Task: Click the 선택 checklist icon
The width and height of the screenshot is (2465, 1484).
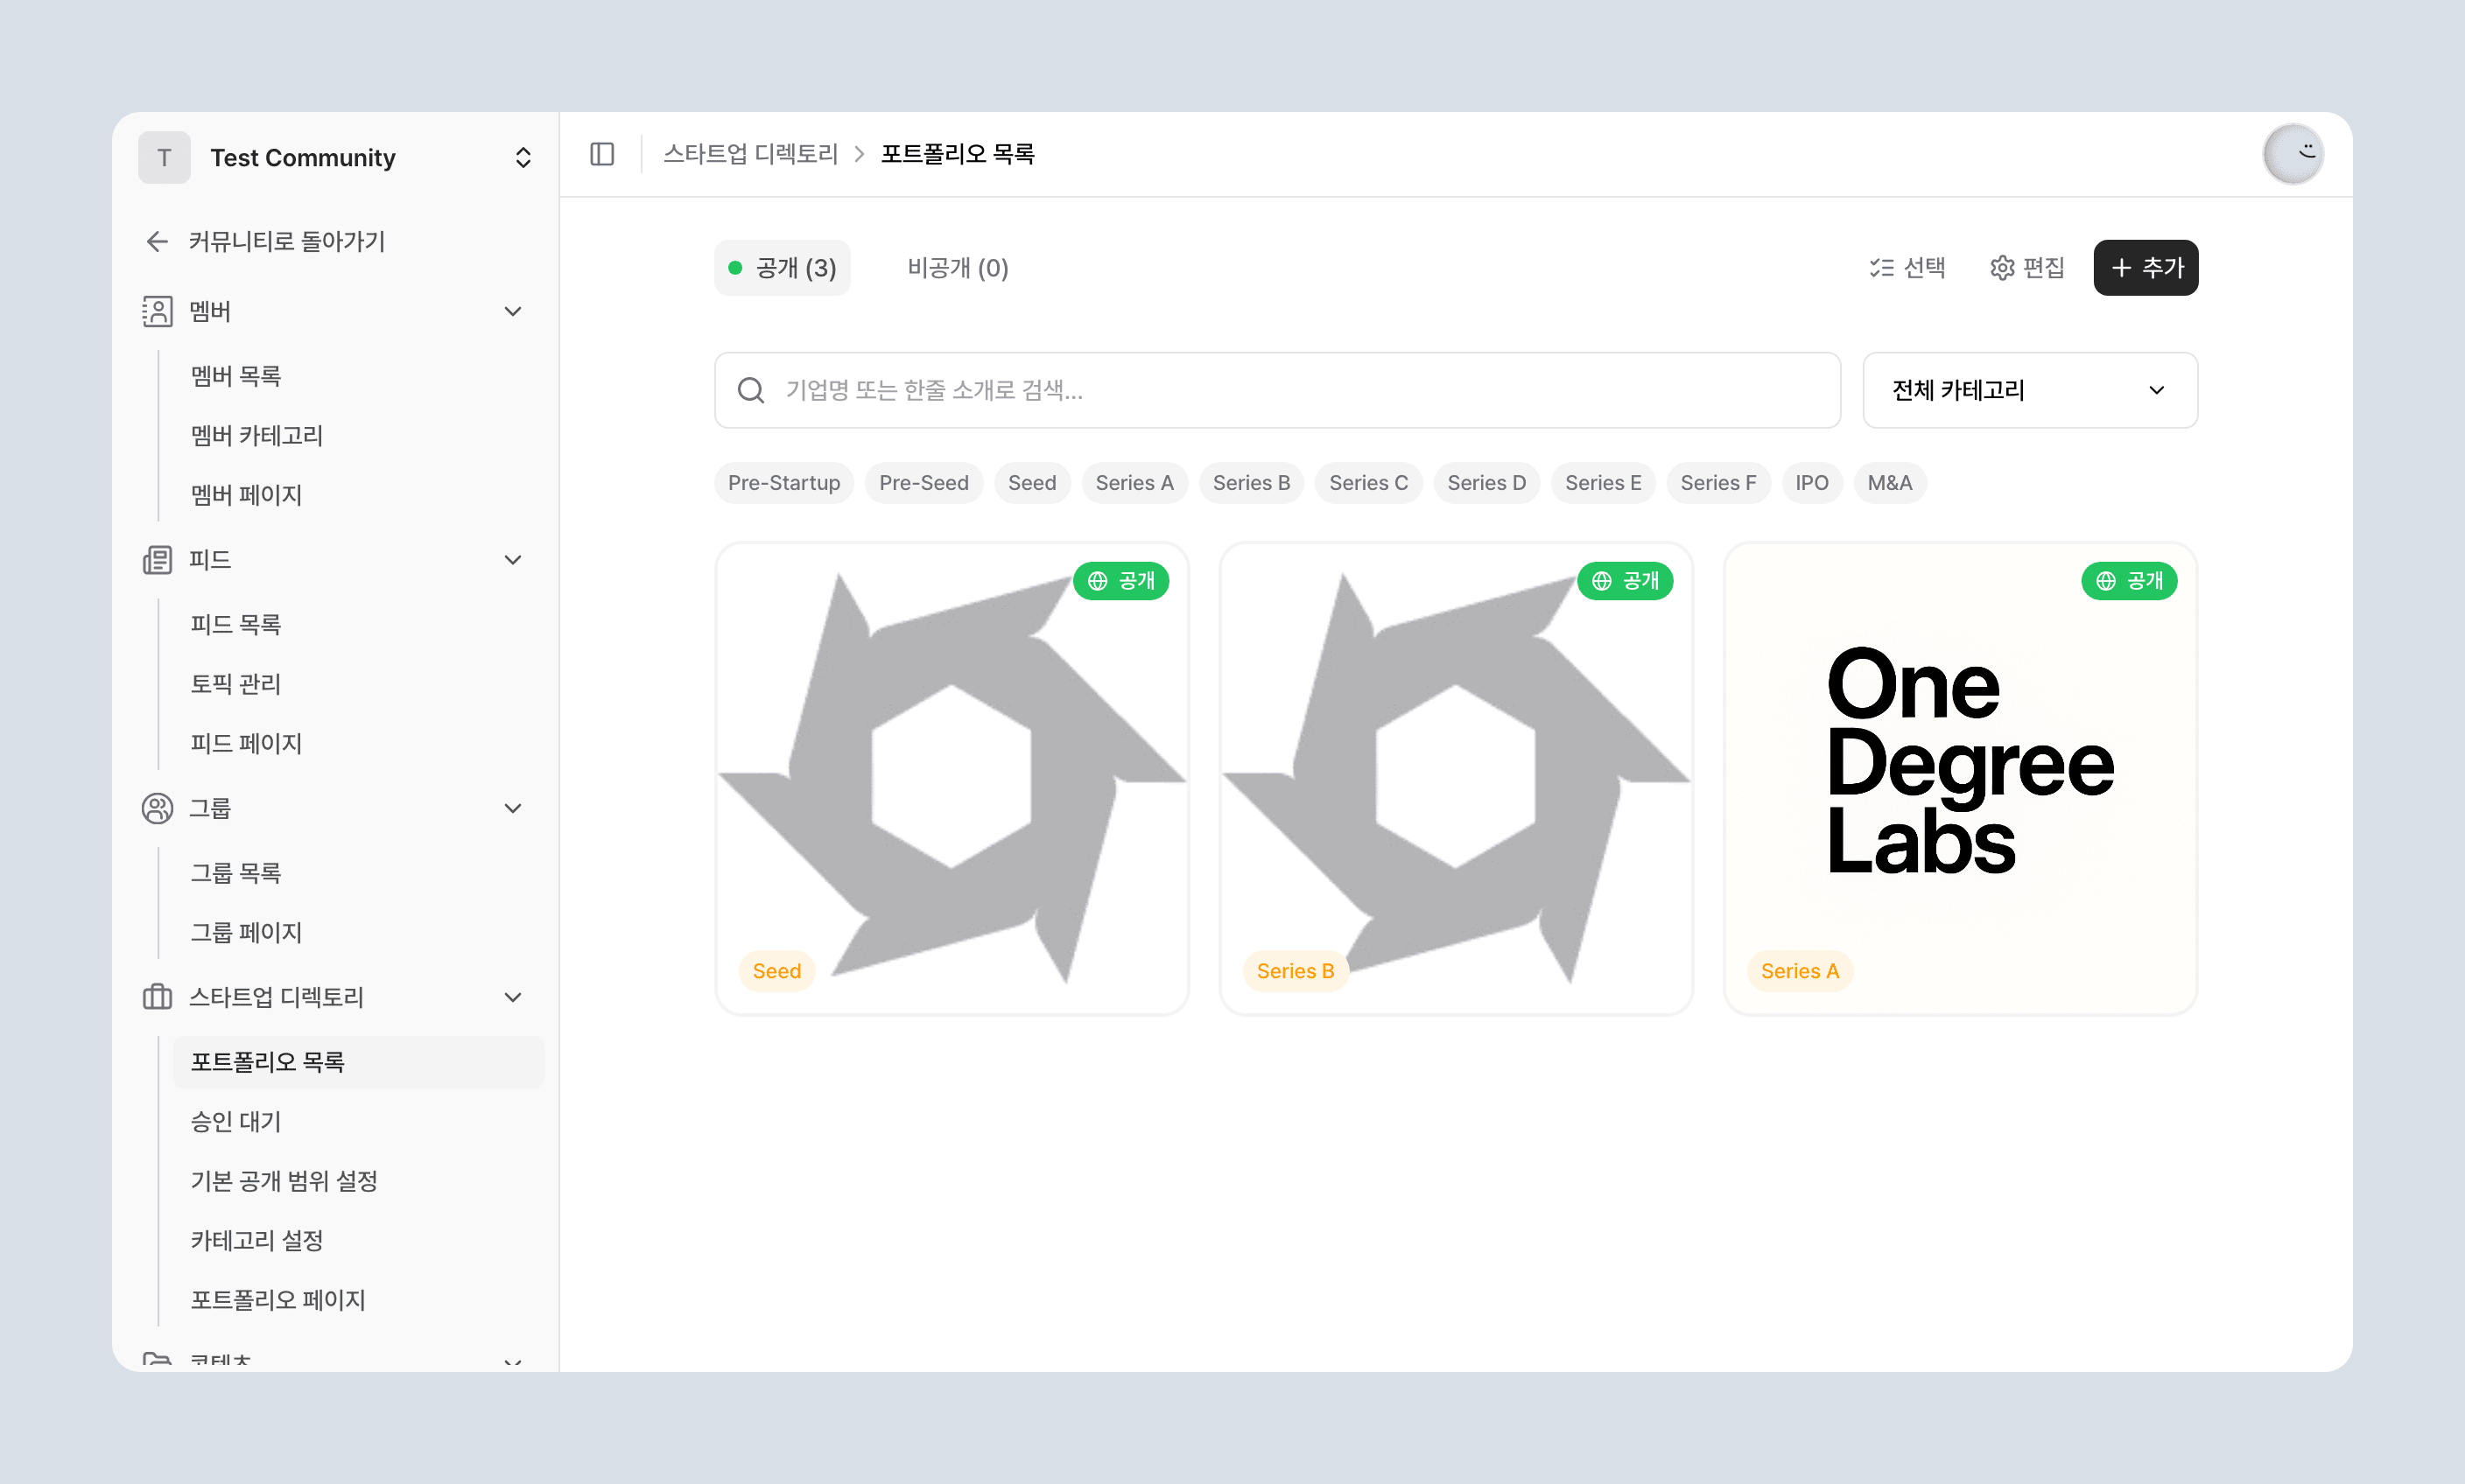Action: pos(1882,268)
